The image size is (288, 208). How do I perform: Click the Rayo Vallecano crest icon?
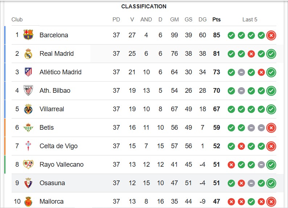click(x=28, y=165)
